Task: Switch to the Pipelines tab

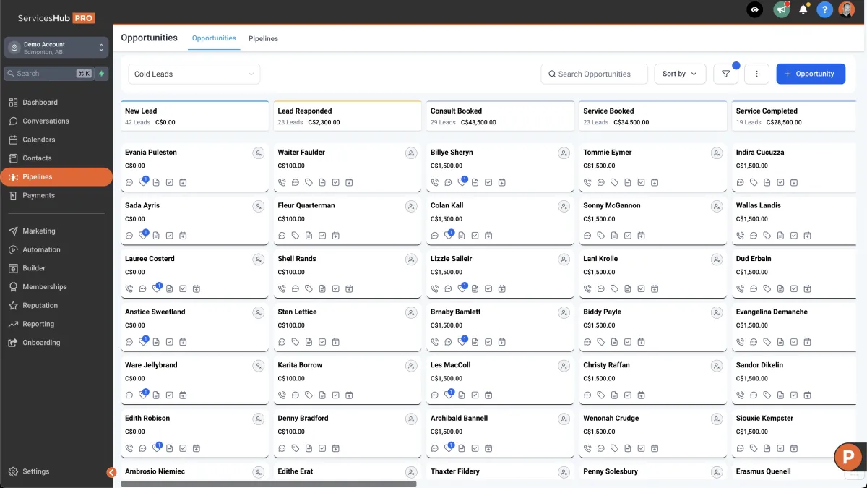Action: [x=263, y=38]
